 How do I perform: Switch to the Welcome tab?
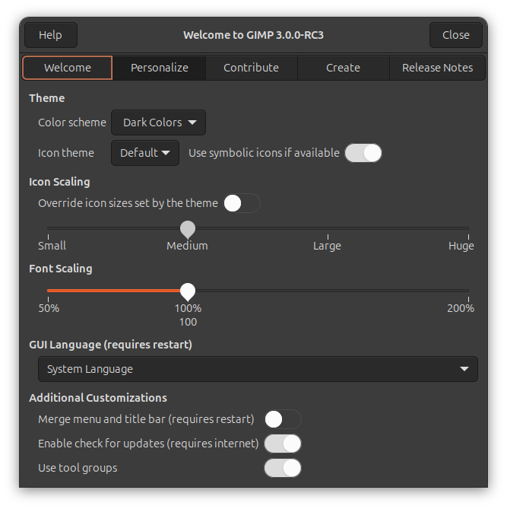click(68, 68)
